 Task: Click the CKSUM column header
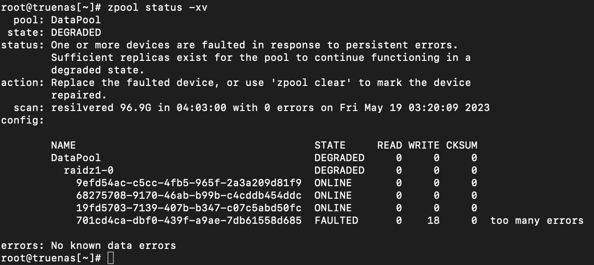[x=462, y=145]
